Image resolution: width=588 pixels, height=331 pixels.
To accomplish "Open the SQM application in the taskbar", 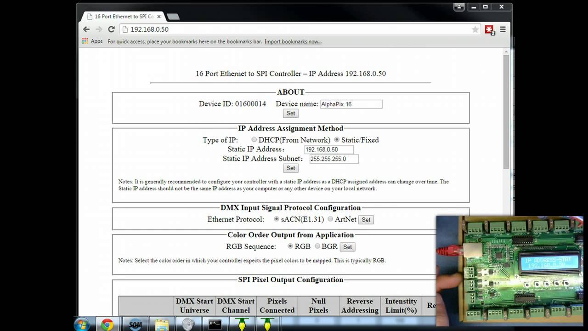I will 135,325.
